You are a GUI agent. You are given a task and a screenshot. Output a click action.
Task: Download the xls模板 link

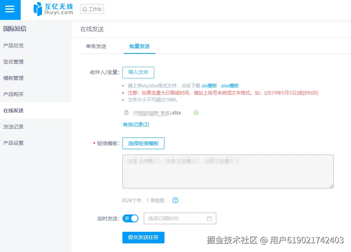click(x=209, y=86)
